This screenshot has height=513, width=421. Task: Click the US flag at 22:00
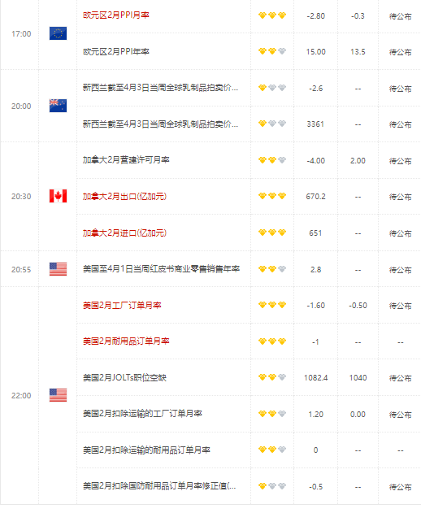[58, 395]
